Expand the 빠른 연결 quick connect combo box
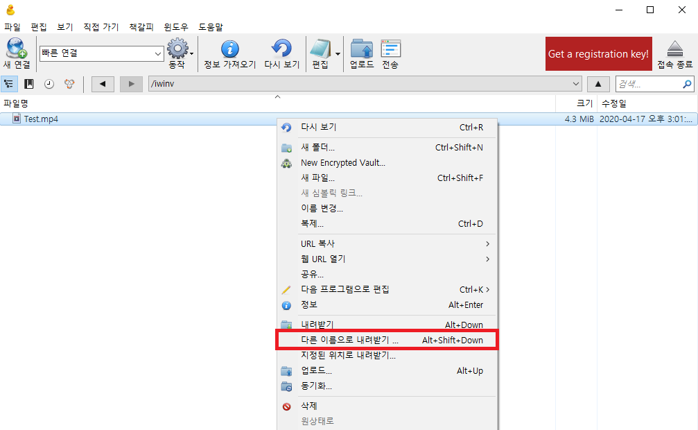 coord(157,53)
